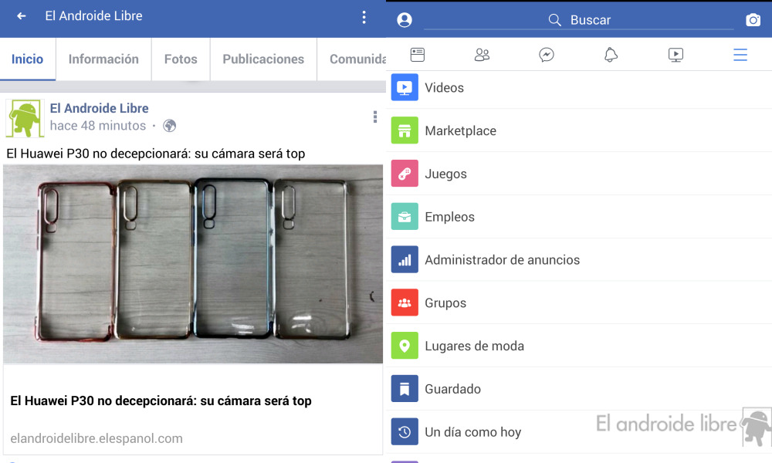
Task: Open the News Feed tab icon
Action: click(418, 55)
